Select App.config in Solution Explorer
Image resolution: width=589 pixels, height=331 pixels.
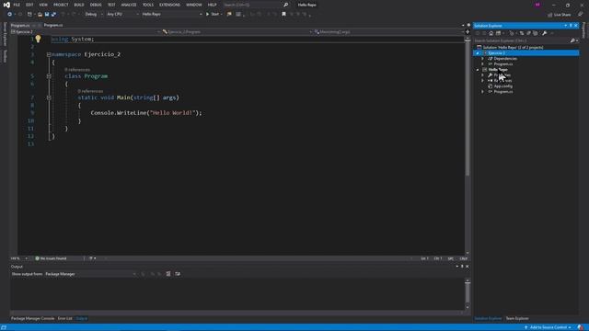pos(502,86)
